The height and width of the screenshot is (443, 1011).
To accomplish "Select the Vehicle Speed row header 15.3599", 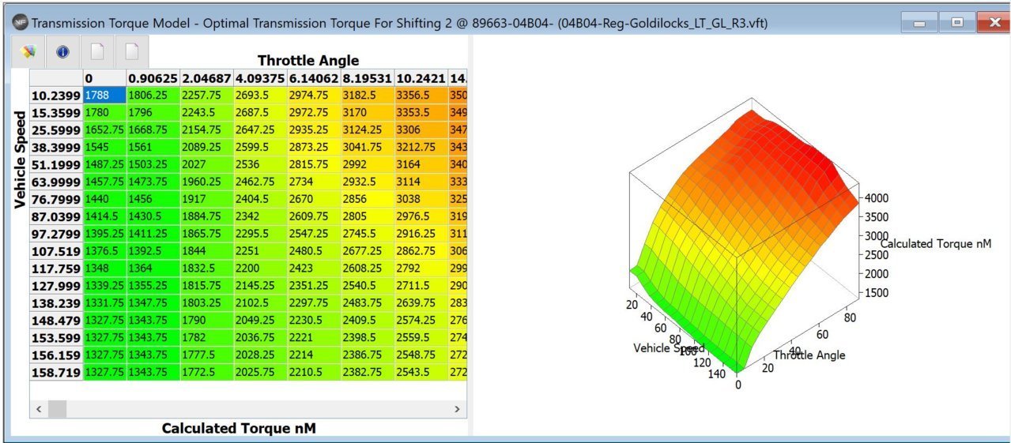I will 56,113.
